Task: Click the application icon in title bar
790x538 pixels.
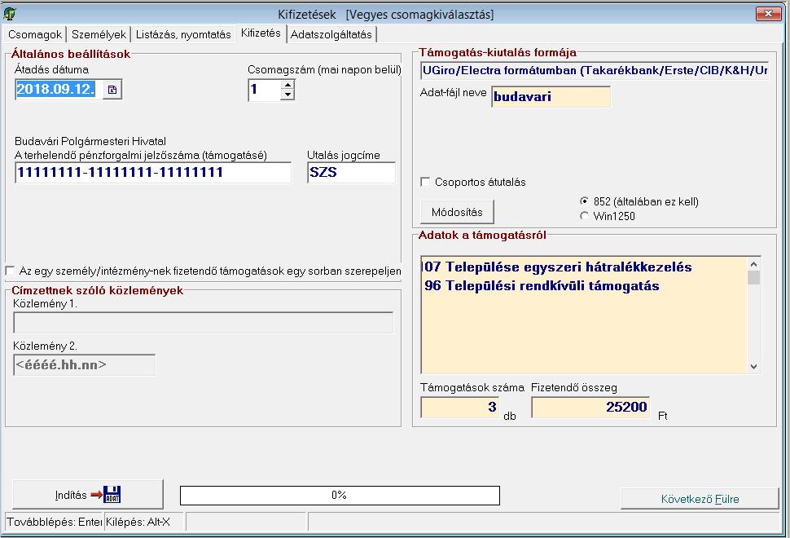Action: pyautogui.click(x=10, y=14)
